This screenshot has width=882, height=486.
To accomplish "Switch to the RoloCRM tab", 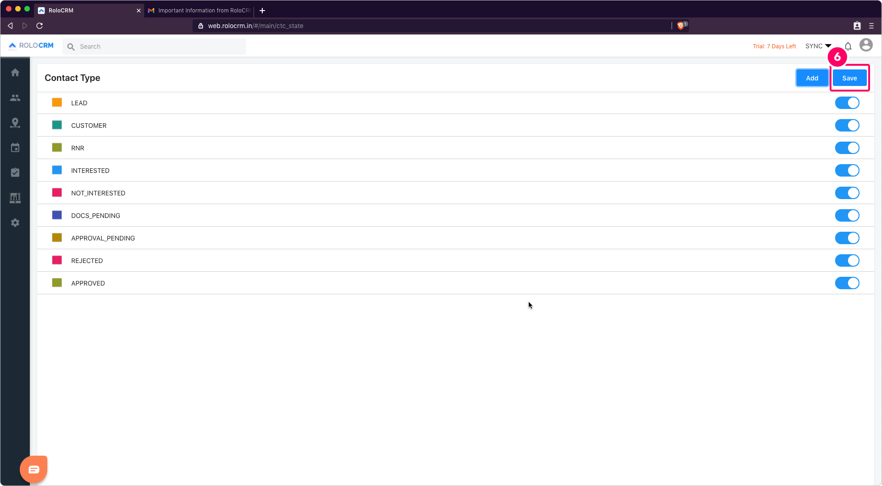I will click(90, 11).
